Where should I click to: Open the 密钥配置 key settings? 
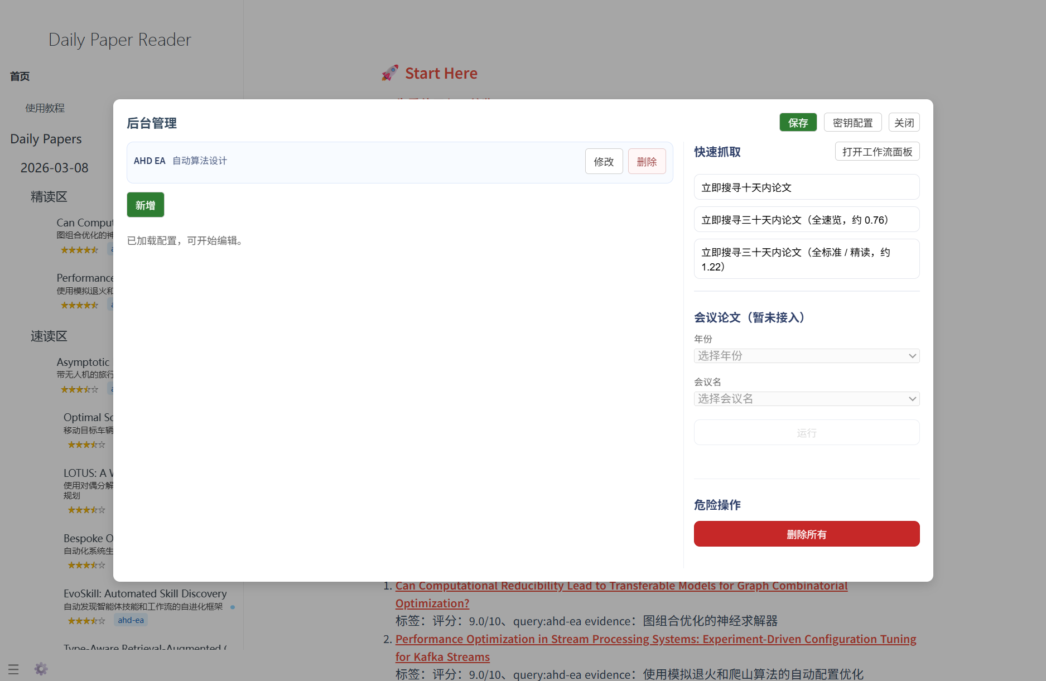pos(852,123)
